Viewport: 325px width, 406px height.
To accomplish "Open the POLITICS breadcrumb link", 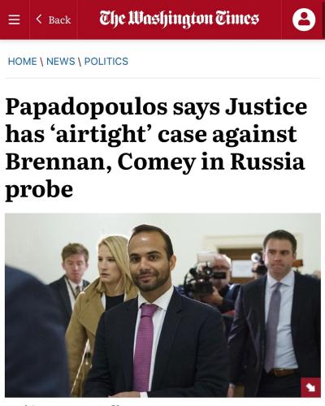I will coord(106,62).
